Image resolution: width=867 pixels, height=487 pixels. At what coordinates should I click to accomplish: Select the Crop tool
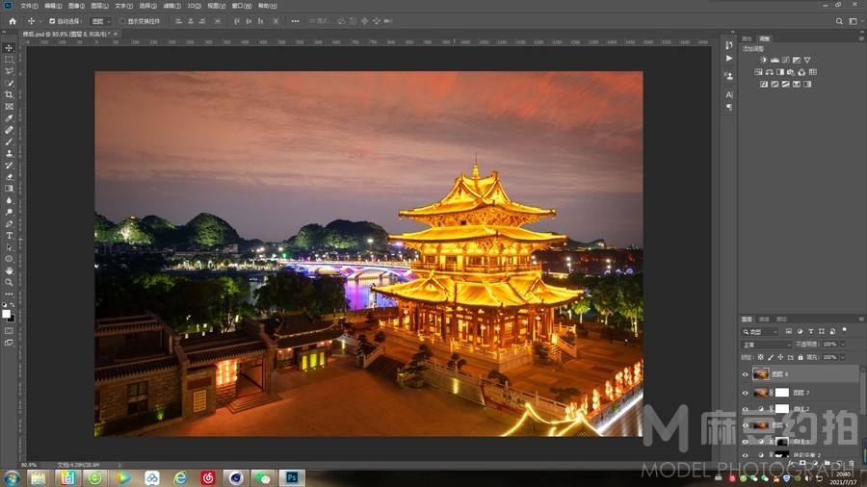(x=9, y=95)
